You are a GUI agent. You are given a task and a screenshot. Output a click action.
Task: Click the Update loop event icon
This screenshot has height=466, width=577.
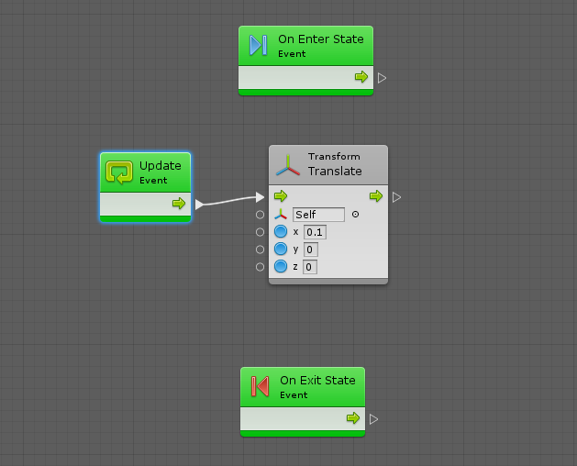pyautogui.click(x=119, y=172)
